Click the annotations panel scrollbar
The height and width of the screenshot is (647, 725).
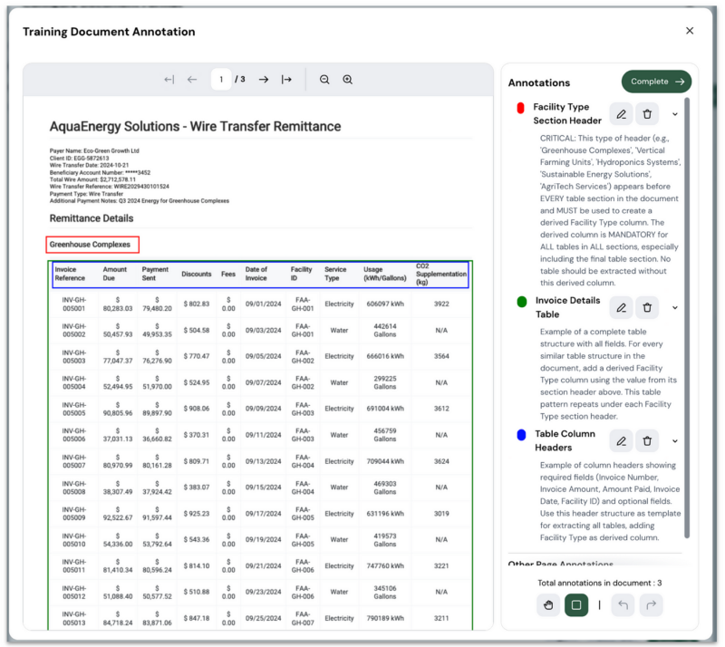(x=687, y=318)
